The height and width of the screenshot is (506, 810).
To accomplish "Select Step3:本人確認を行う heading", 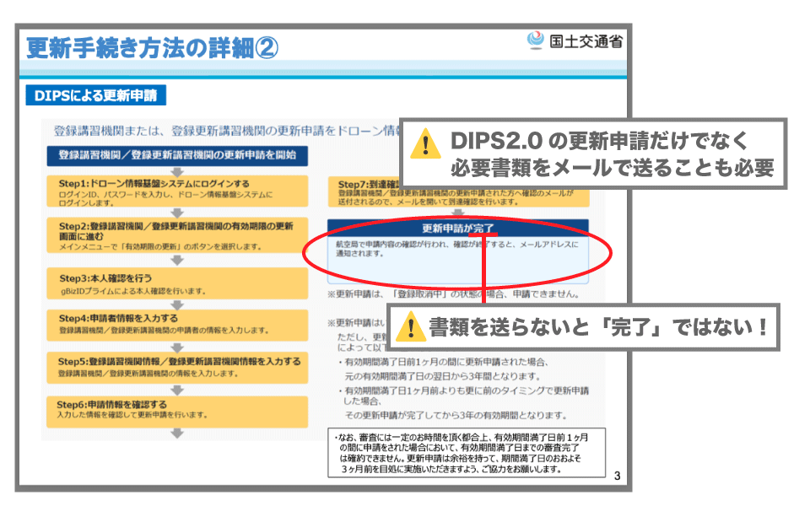I will click(x=105, y=278).
